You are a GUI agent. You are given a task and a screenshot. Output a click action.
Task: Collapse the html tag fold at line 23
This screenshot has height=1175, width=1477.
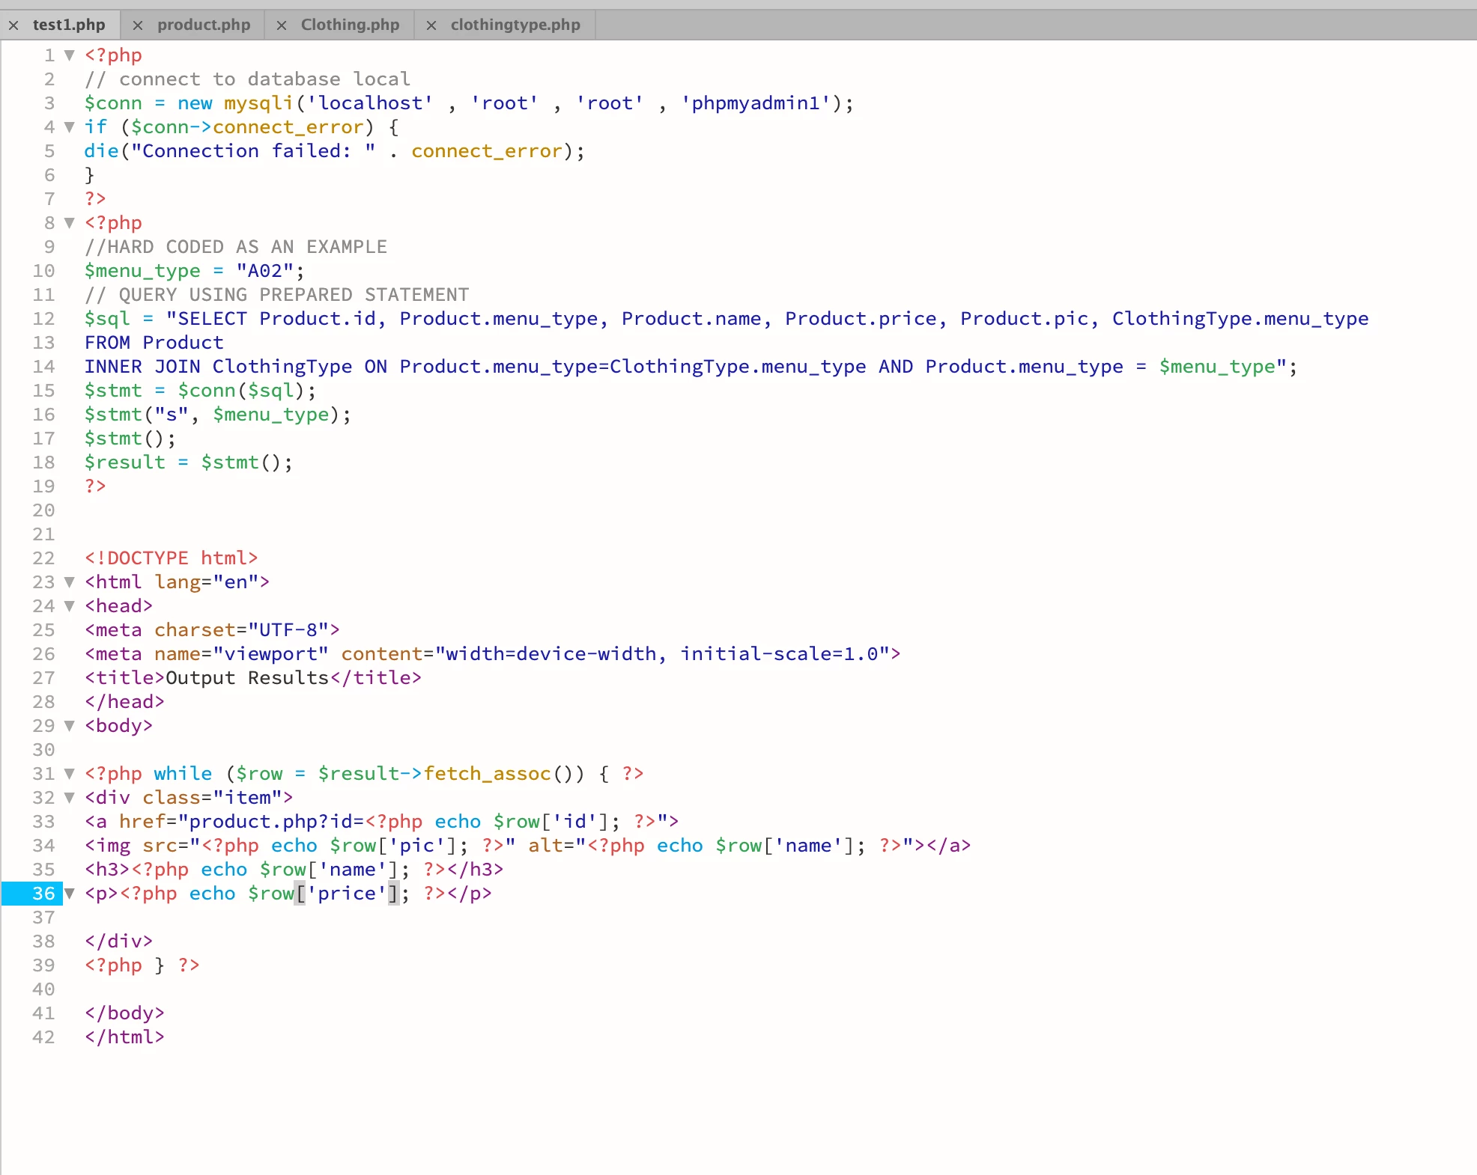70,582
